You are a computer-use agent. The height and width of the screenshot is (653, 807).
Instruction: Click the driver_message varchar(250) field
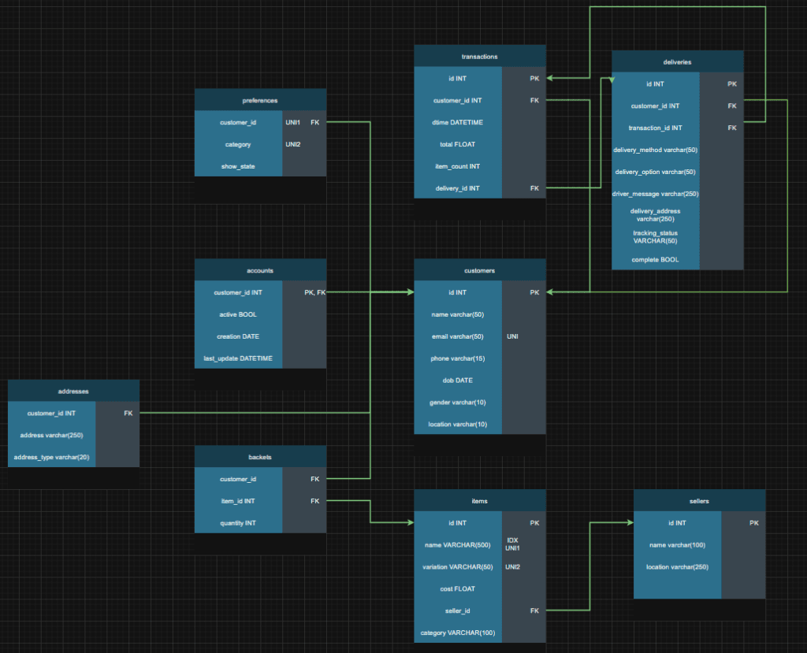point(655,194)
